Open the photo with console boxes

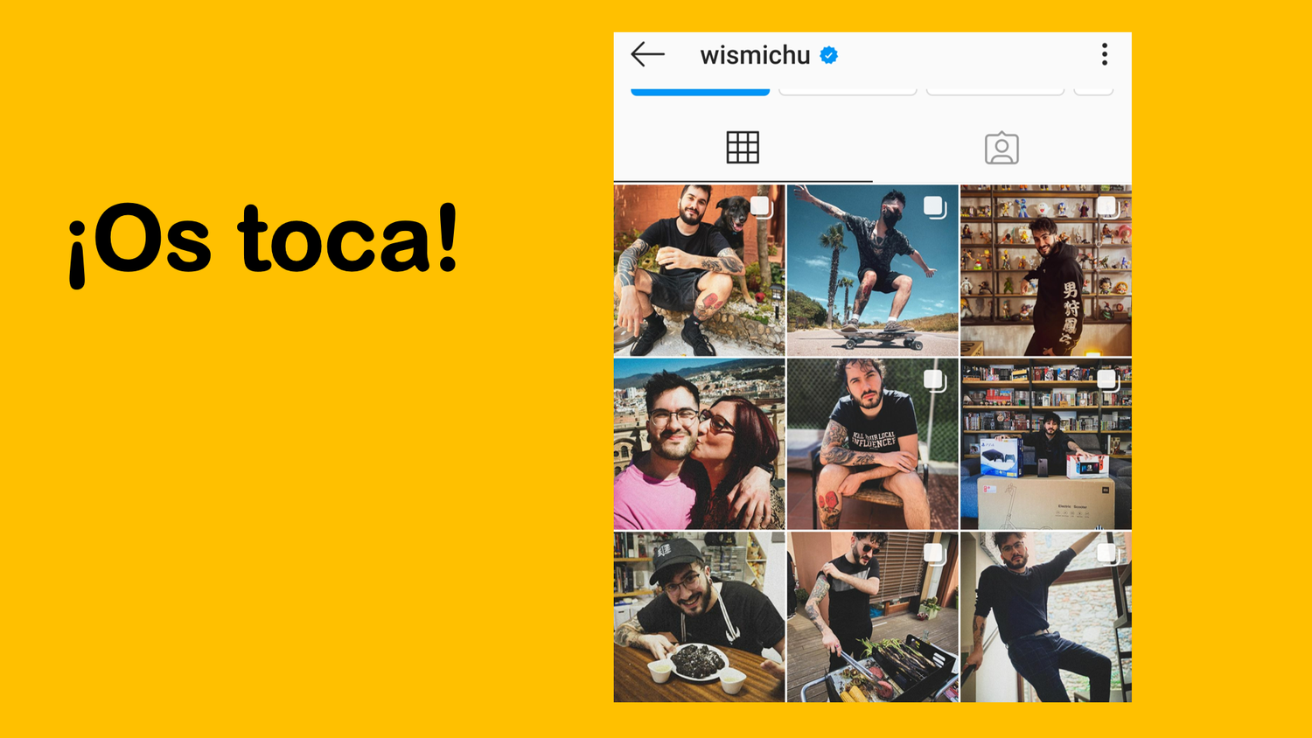pyautogui.click(x=1046, y=444)
